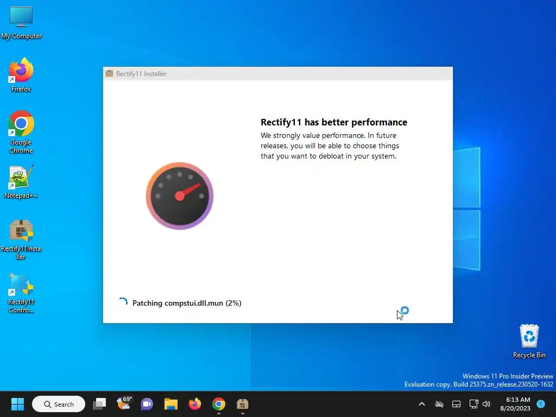Open the notification badge in taskbar
Viewport: 556px width, 417px height.
pos(541,403)
